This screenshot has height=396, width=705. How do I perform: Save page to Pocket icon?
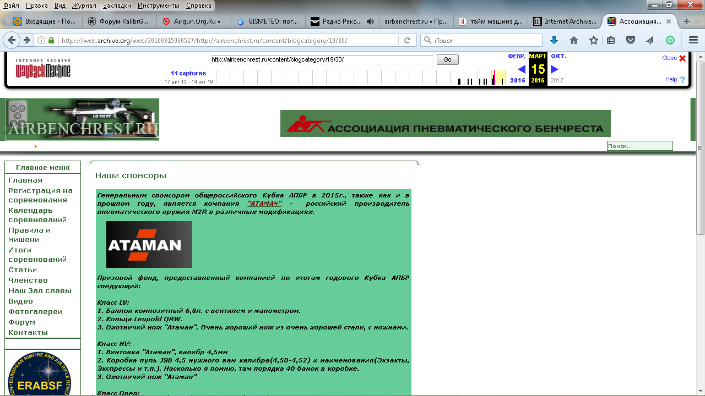631,40
